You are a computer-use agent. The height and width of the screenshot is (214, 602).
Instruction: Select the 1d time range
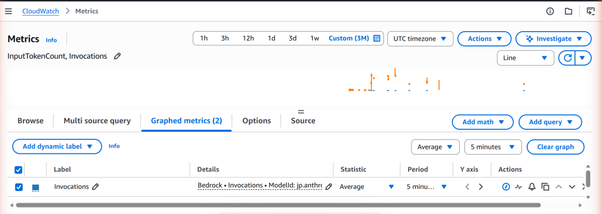click(272, 38)
